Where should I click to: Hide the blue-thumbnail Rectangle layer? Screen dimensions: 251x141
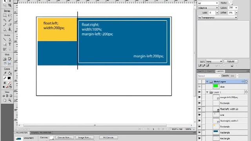(199, 132)
